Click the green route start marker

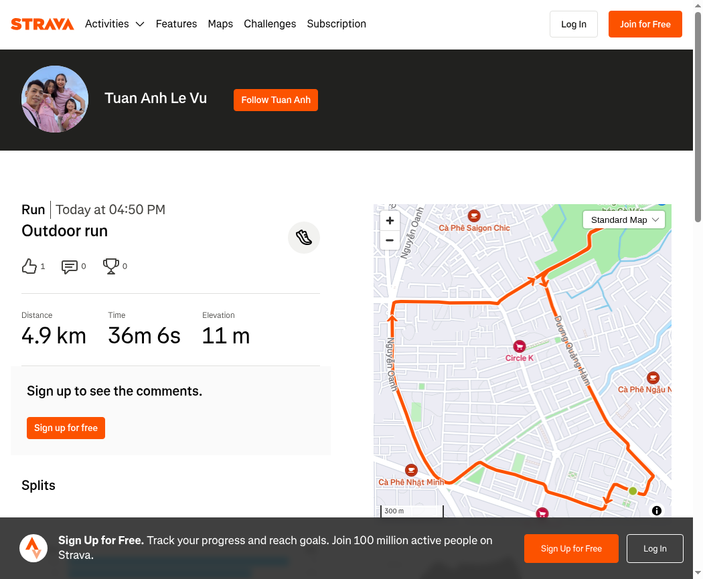pyautogui.click(x=633, y=491)
